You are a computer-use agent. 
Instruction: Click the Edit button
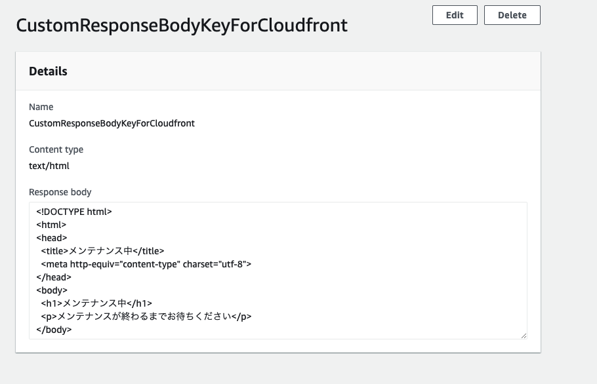455,15
